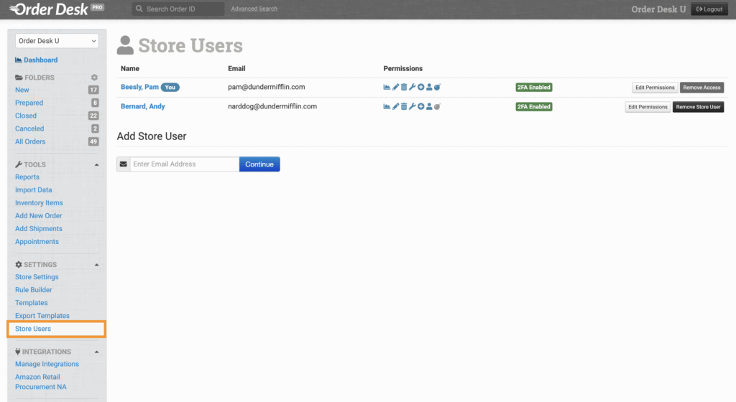Click Andy Bernard's grey bomb permission icon
This screenshot has width=736, height=402.
(x=437, y=106)
